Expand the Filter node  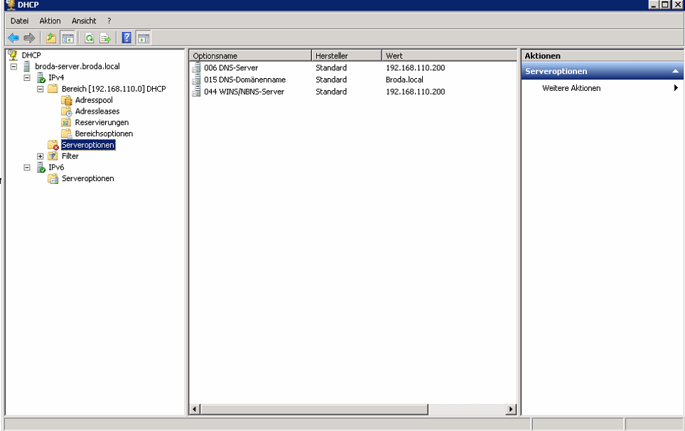click(41, 156)
